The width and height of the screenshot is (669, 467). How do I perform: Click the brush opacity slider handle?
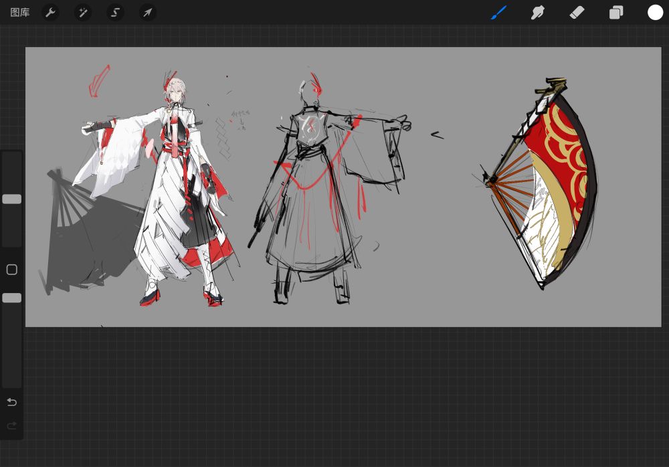pyautogui.click(x=12, y=298)
